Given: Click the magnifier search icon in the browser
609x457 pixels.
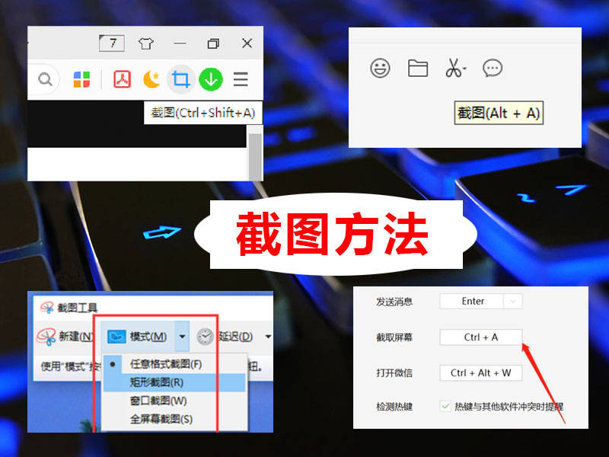Looking at the screenshot, I should 45,79.
